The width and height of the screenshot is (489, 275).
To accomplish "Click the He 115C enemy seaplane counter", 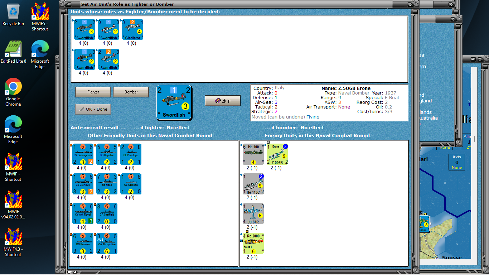I will pyautogui.click(x=253, y=184).
